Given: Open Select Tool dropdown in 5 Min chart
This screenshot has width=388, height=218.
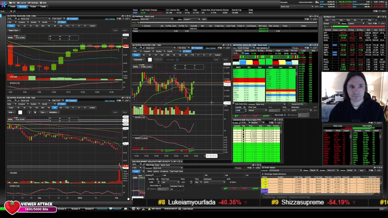Looking at the screenshot, I should [14, 30].
